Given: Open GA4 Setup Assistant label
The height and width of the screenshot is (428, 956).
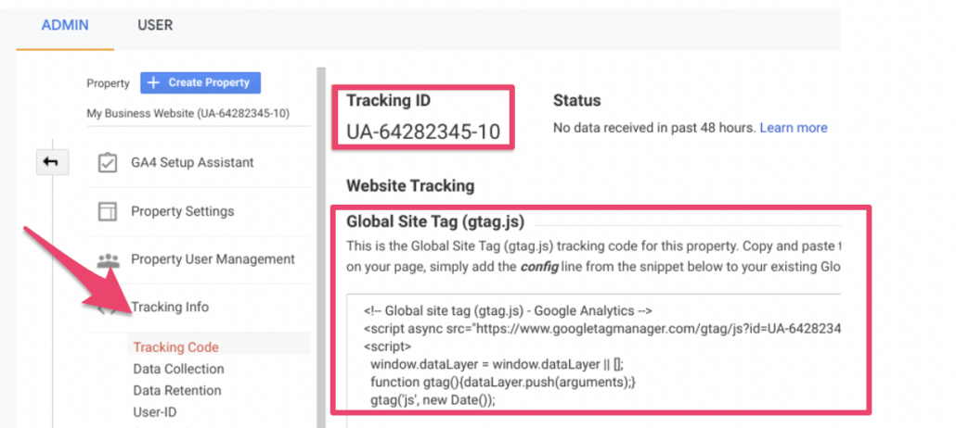Looking at the screenshot, I should (192, 162).
